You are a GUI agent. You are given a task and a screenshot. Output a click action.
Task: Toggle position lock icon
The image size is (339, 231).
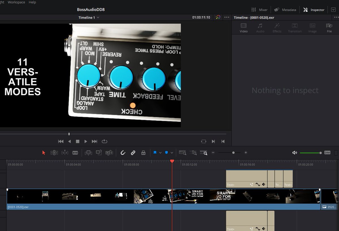coord(143,153)
